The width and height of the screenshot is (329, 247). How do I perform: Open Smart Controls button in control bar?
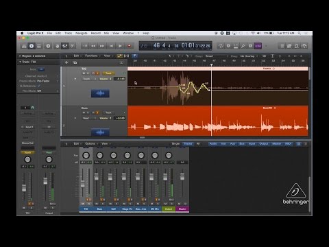pyautogui.click(x=58, y=46)
